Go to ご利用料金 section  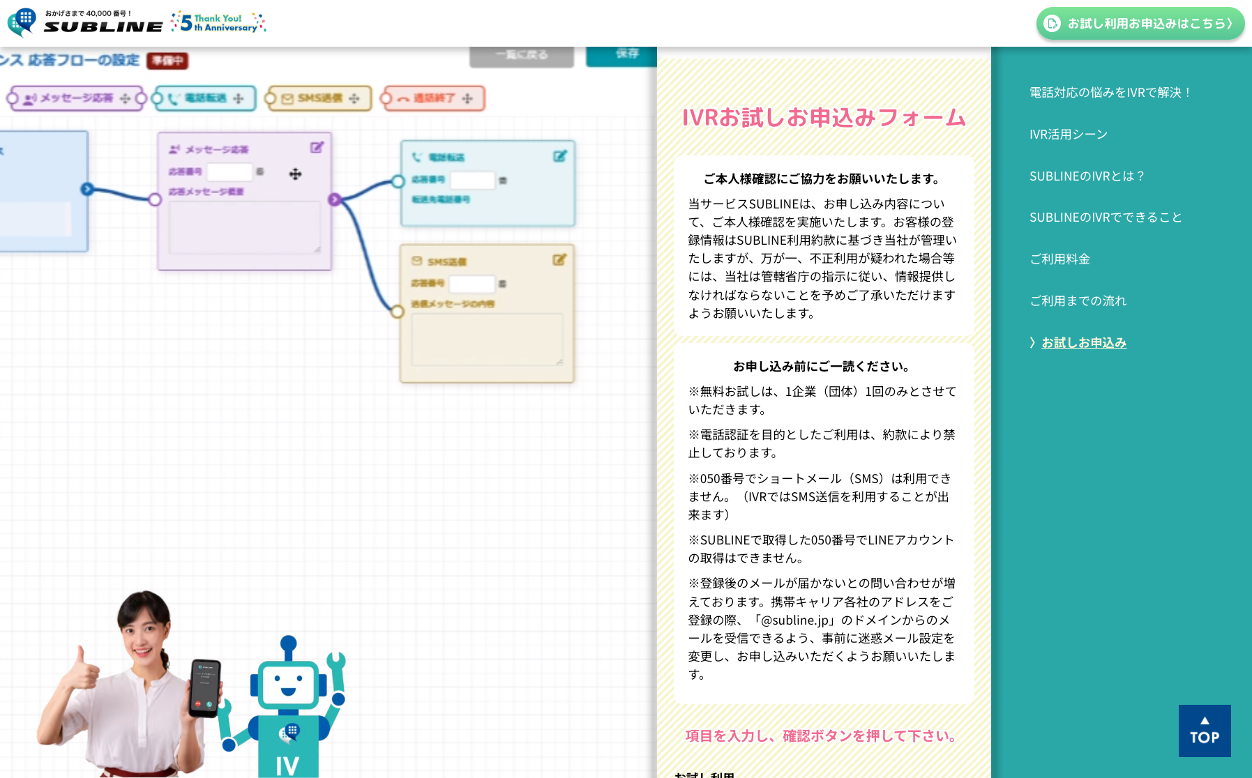1060,259
